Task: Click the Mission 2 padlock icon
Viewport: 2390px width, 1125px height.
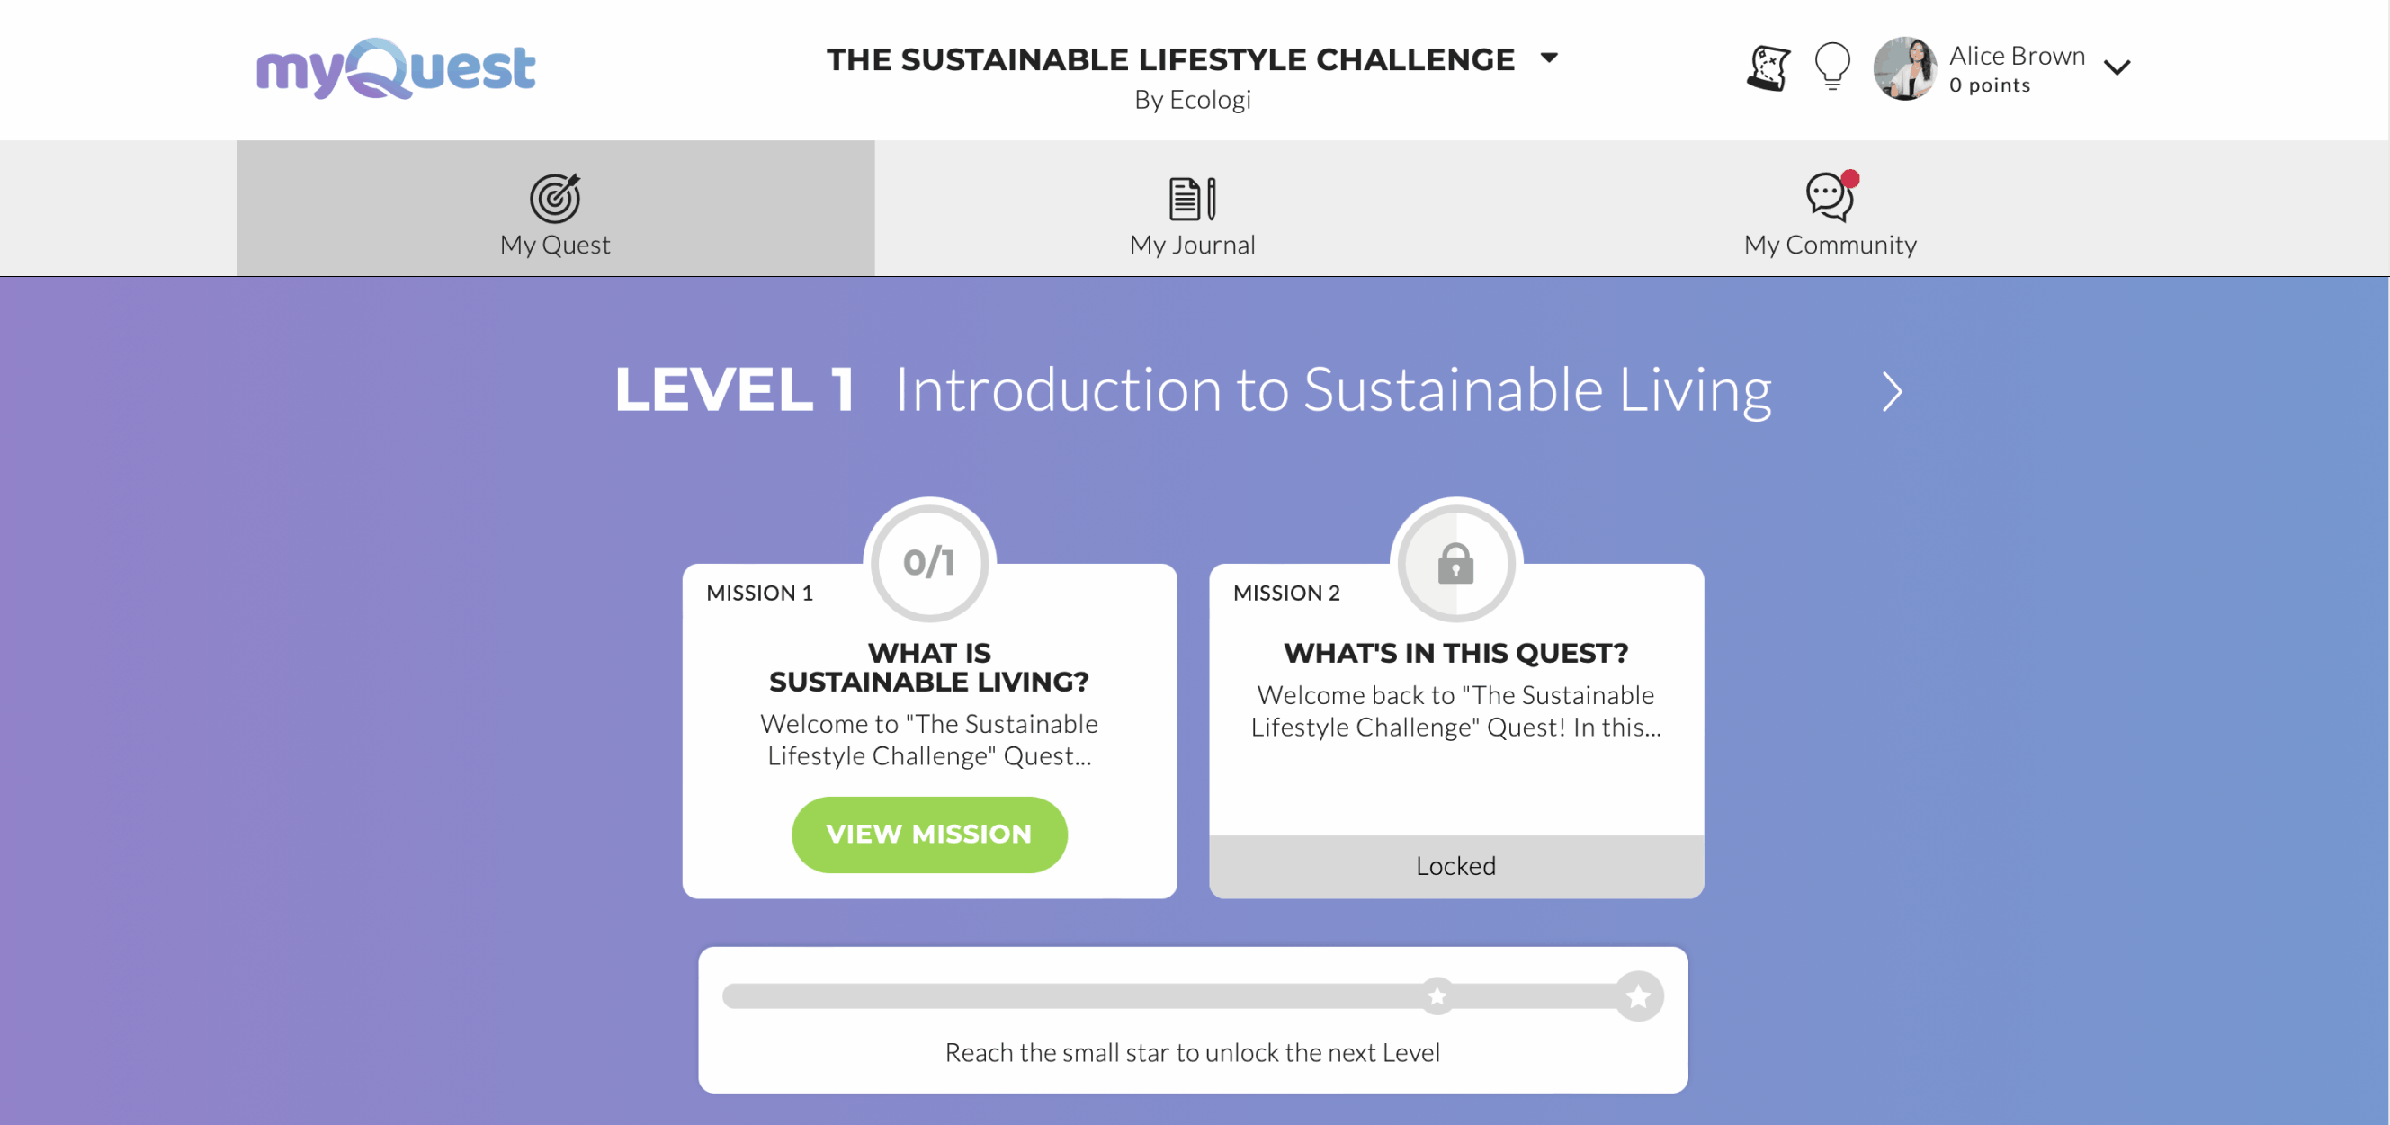Action: coord(1455,562)
